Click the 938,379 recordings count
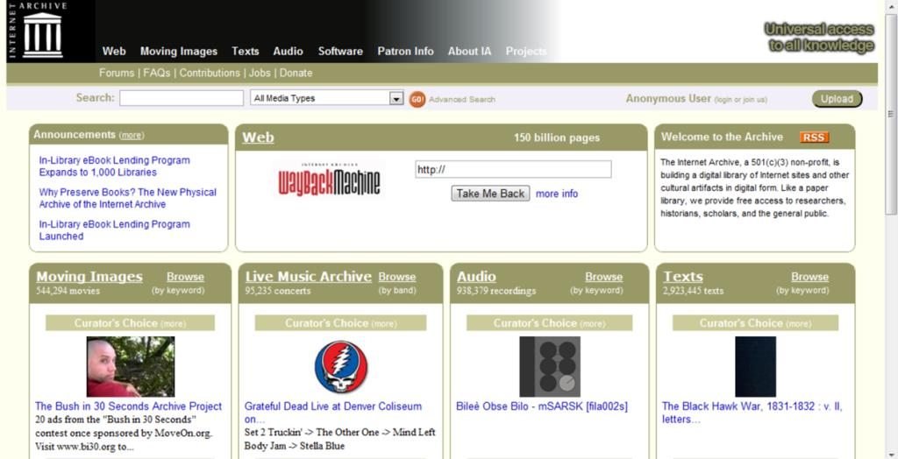 pos(496,291)
